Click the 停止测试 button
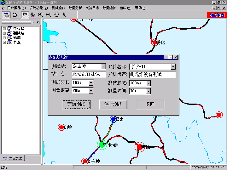 (113, 105)
